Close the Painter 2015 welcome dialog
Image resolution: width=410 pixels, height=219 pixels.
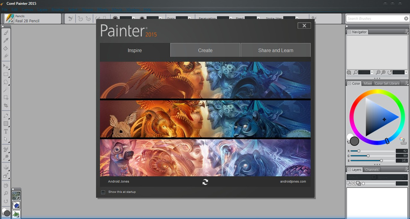coord(304,26)
